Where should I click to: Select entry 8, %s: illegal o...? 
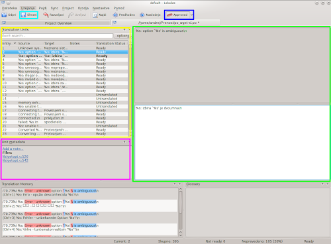coord(65,76)
